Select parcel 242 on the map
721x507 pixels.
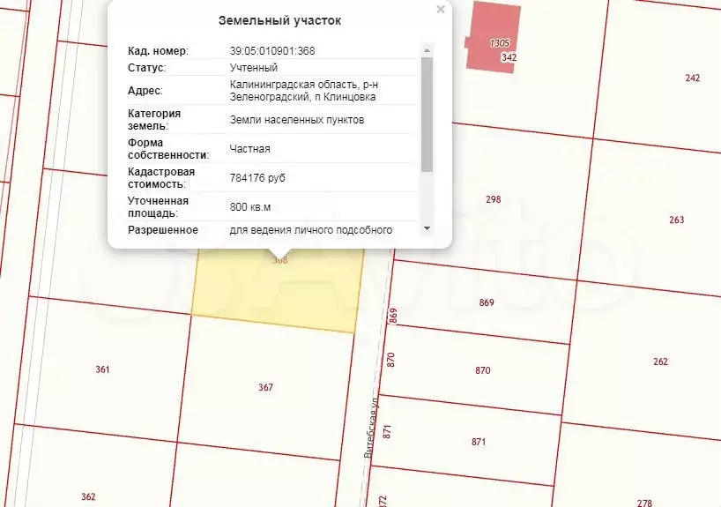coord(693,78)
